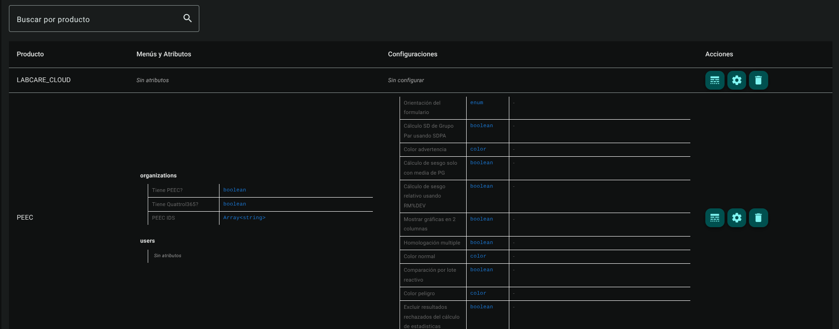Screen dimensions: 839x329
Task: Select the PEEC product name
Action: click(25, 217)
